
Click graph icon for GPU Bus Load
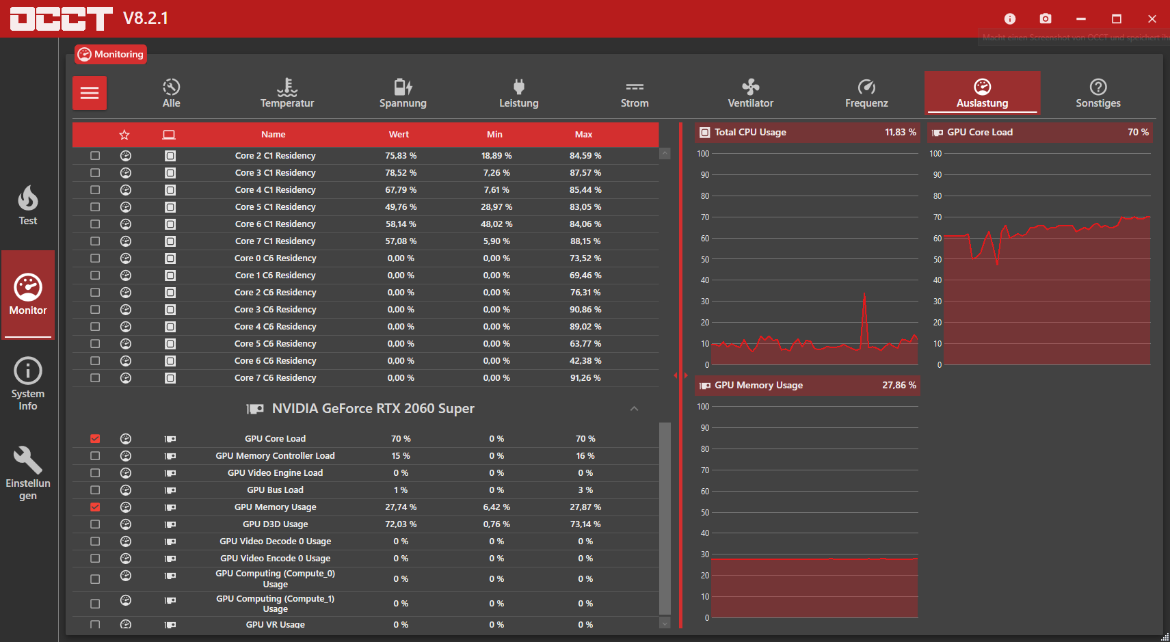point(126,490)
